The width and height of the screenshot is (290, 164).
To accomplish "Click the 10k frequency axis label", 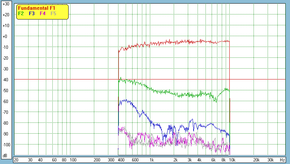I will 233,160.
